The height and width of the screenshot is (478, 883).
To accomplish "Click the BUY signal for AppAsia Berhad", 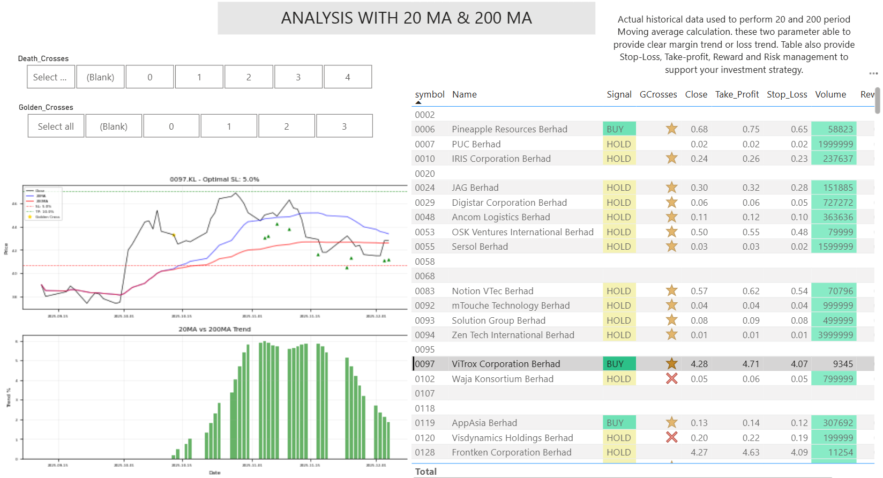I will pyautogui.click(x=619, y=423).
